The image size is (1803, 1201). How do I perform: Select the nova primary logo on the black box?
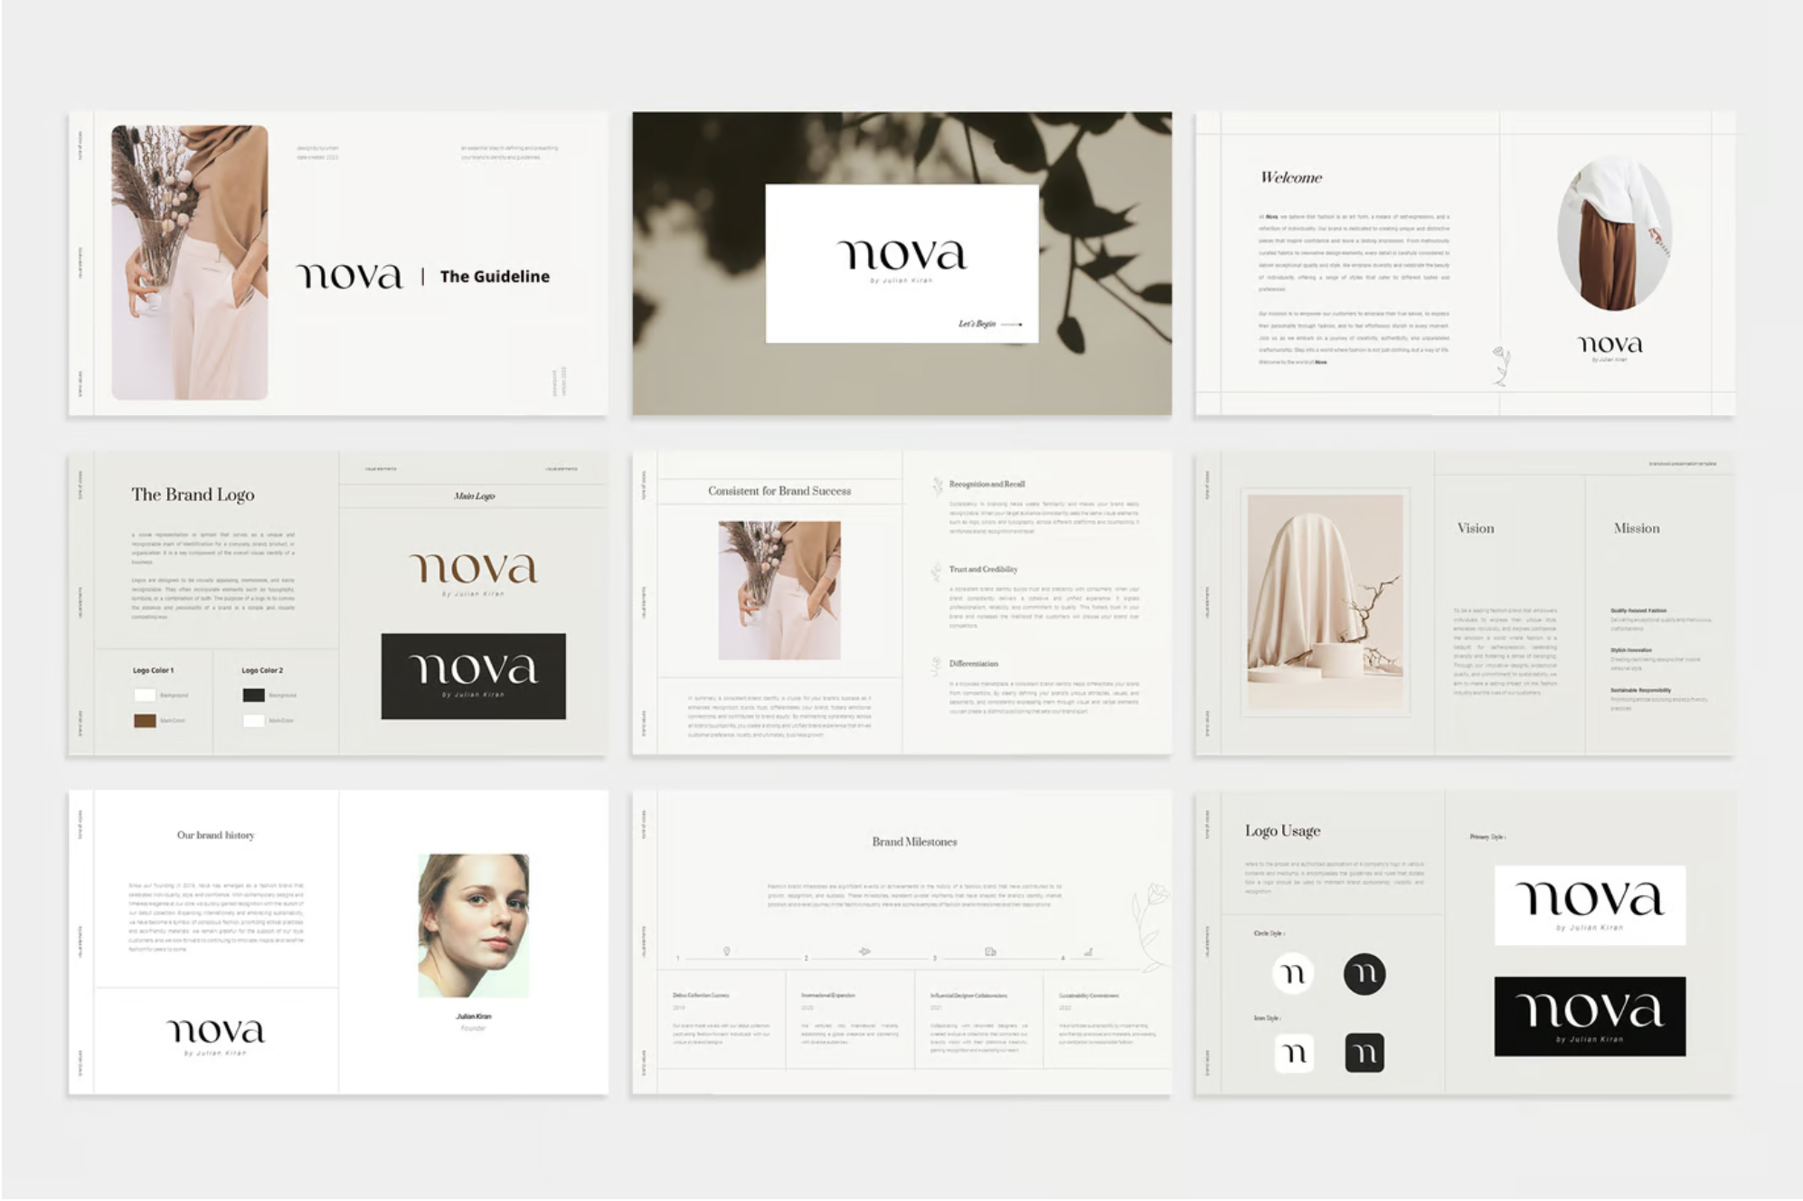pos(1590,1017)
